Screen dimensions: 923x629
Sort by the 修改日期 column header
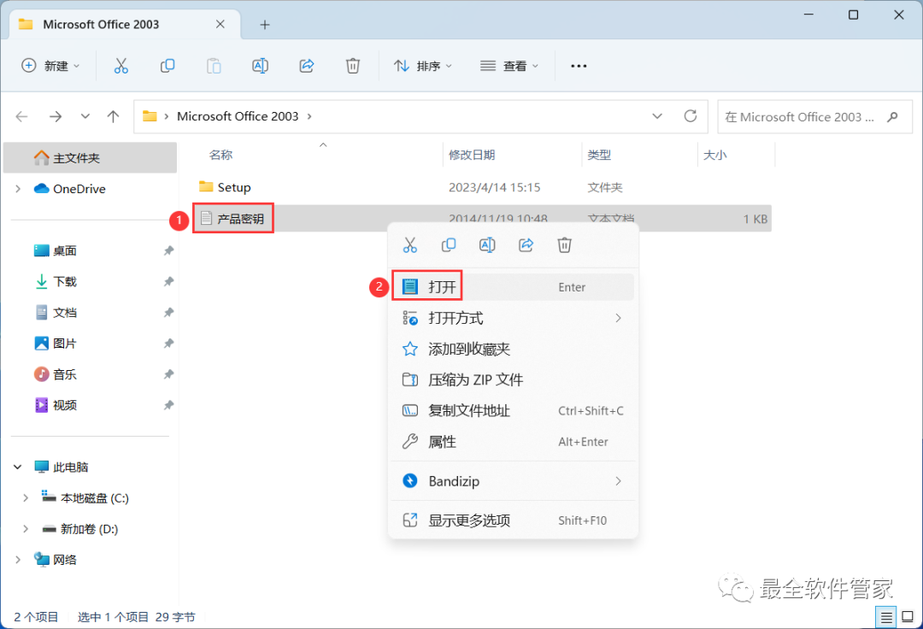(472, 155)
